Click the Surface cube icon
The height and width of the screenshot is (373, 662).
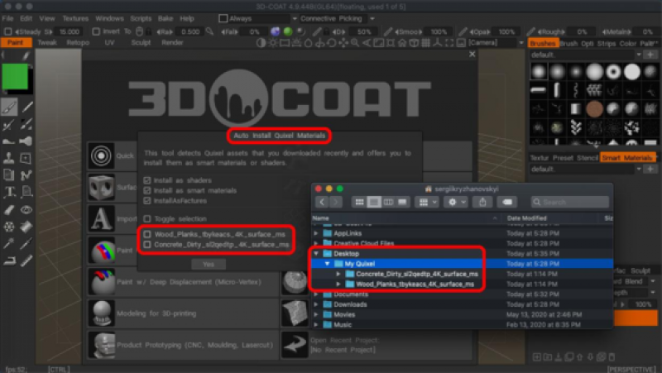[101, 188]
